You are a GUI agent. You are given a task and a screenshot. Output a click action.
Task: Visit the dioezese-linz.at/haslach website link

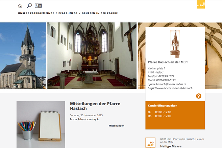coord(170,88)
